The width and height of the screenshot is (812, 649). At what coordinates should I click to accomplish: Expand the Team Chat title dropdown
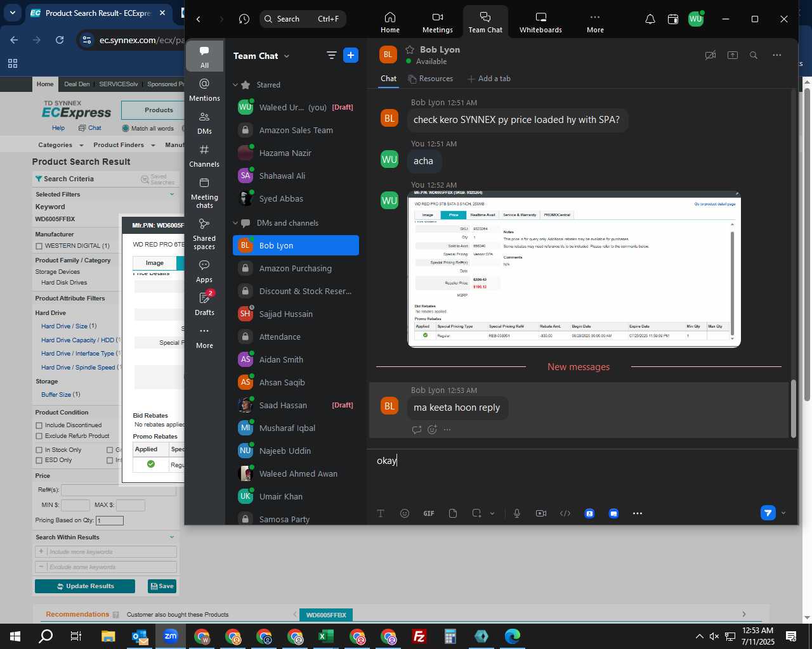[x=287, y=56]
